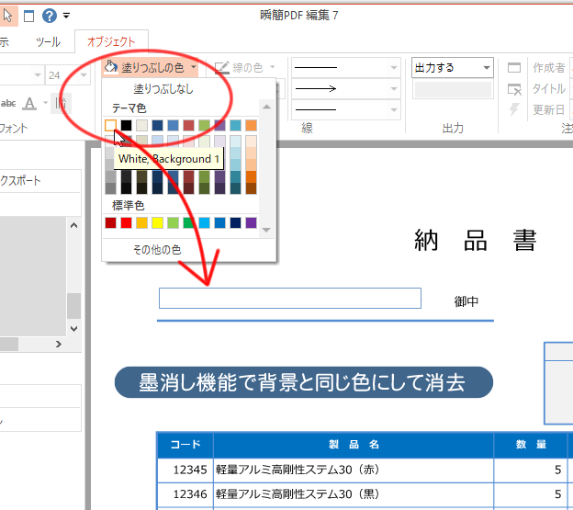Pick White Background 1 theme swatch
This screenshot has height=510, width=573.
coord(110,125)
